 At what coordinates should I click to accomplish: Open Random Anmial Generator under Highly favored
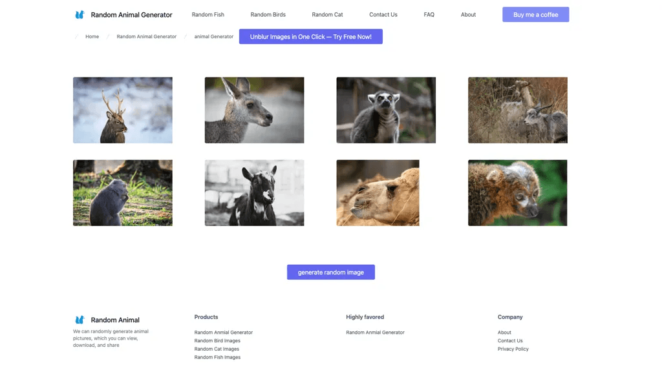pyautogui.click(x=375, y=333)
